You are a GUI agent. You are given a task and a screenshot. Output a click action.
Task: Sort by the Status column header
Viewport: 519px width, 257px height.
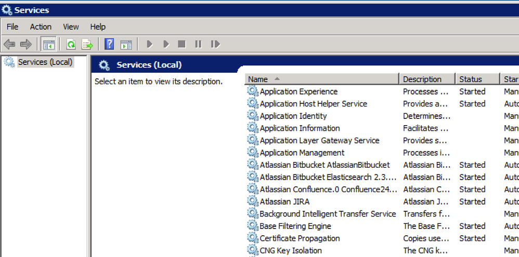pos(477,79)
